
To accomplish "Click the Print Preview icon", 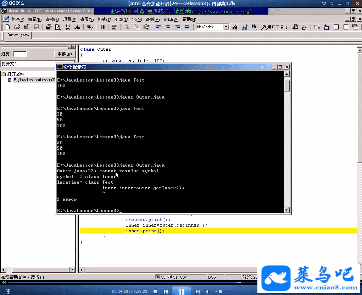I will [x=58, y=27].
